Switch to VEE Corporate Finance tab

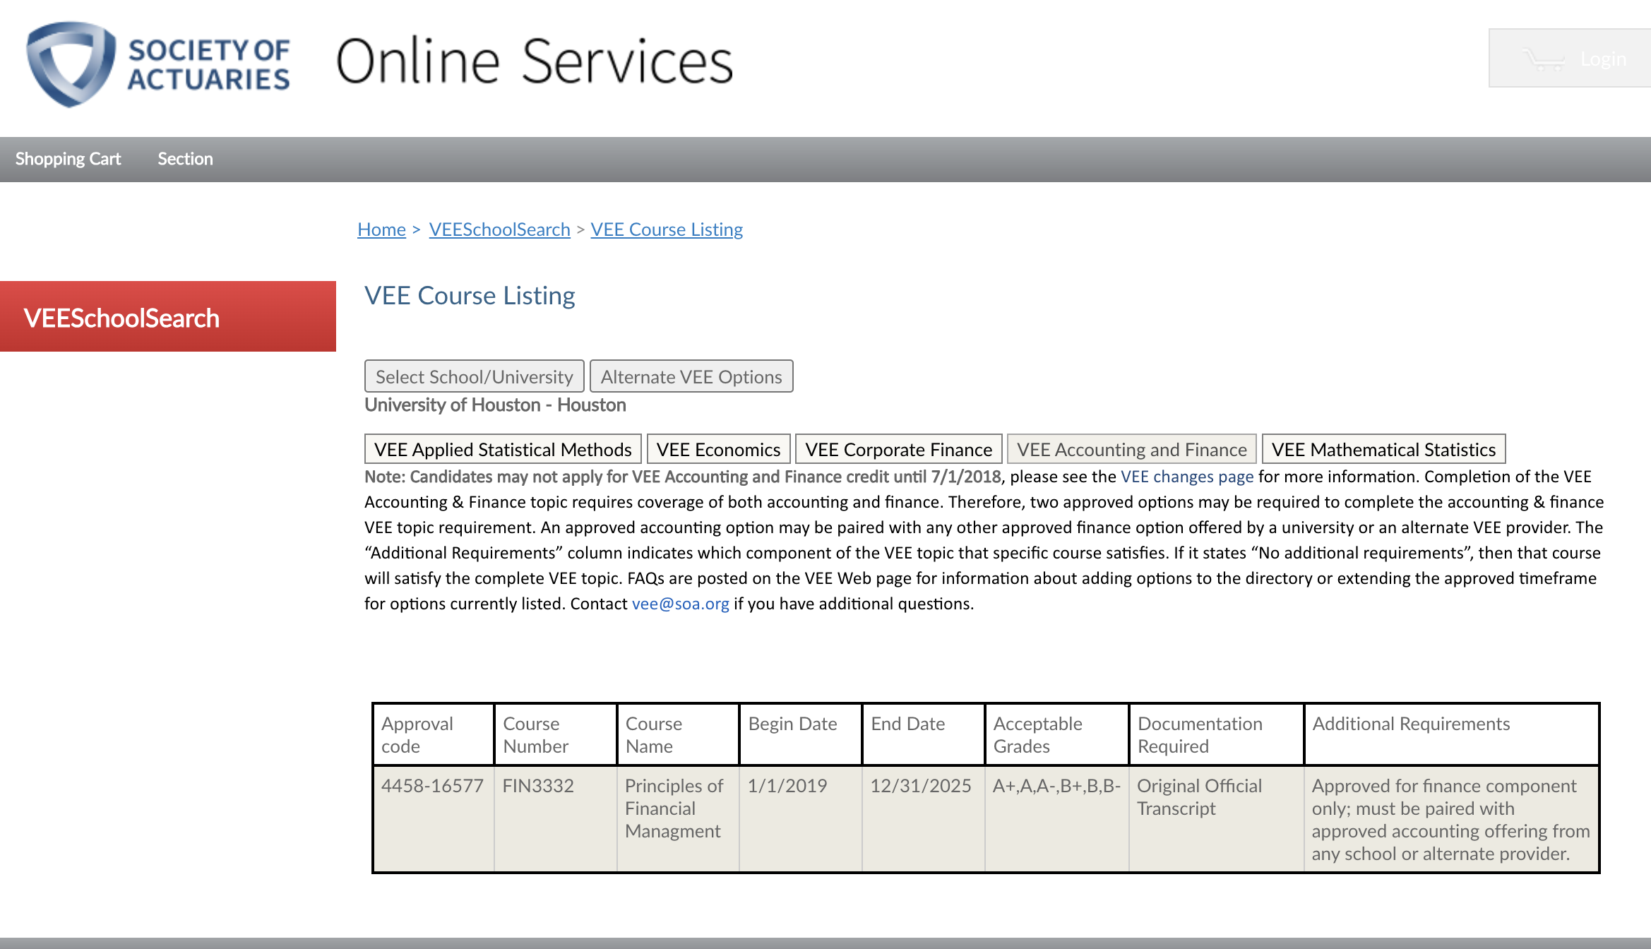pos(898,449)
